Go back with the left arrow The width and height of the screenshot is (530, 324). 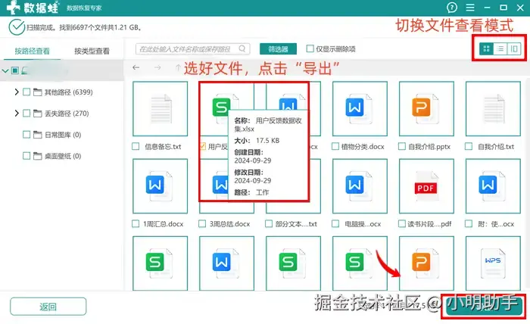tap(136, 67)
